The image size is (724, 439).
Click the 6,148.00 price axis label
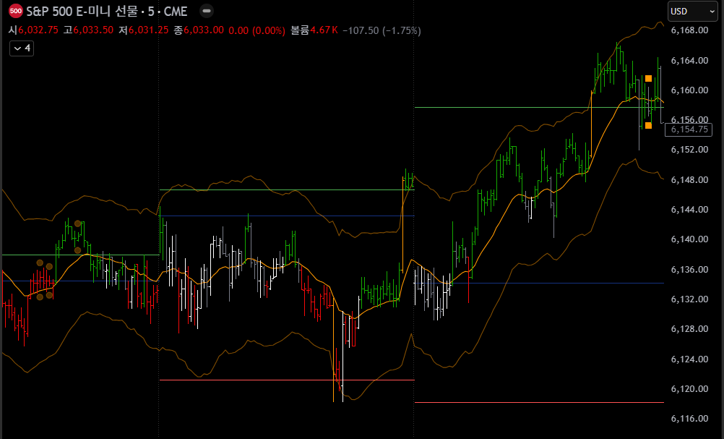coord(689,179)
